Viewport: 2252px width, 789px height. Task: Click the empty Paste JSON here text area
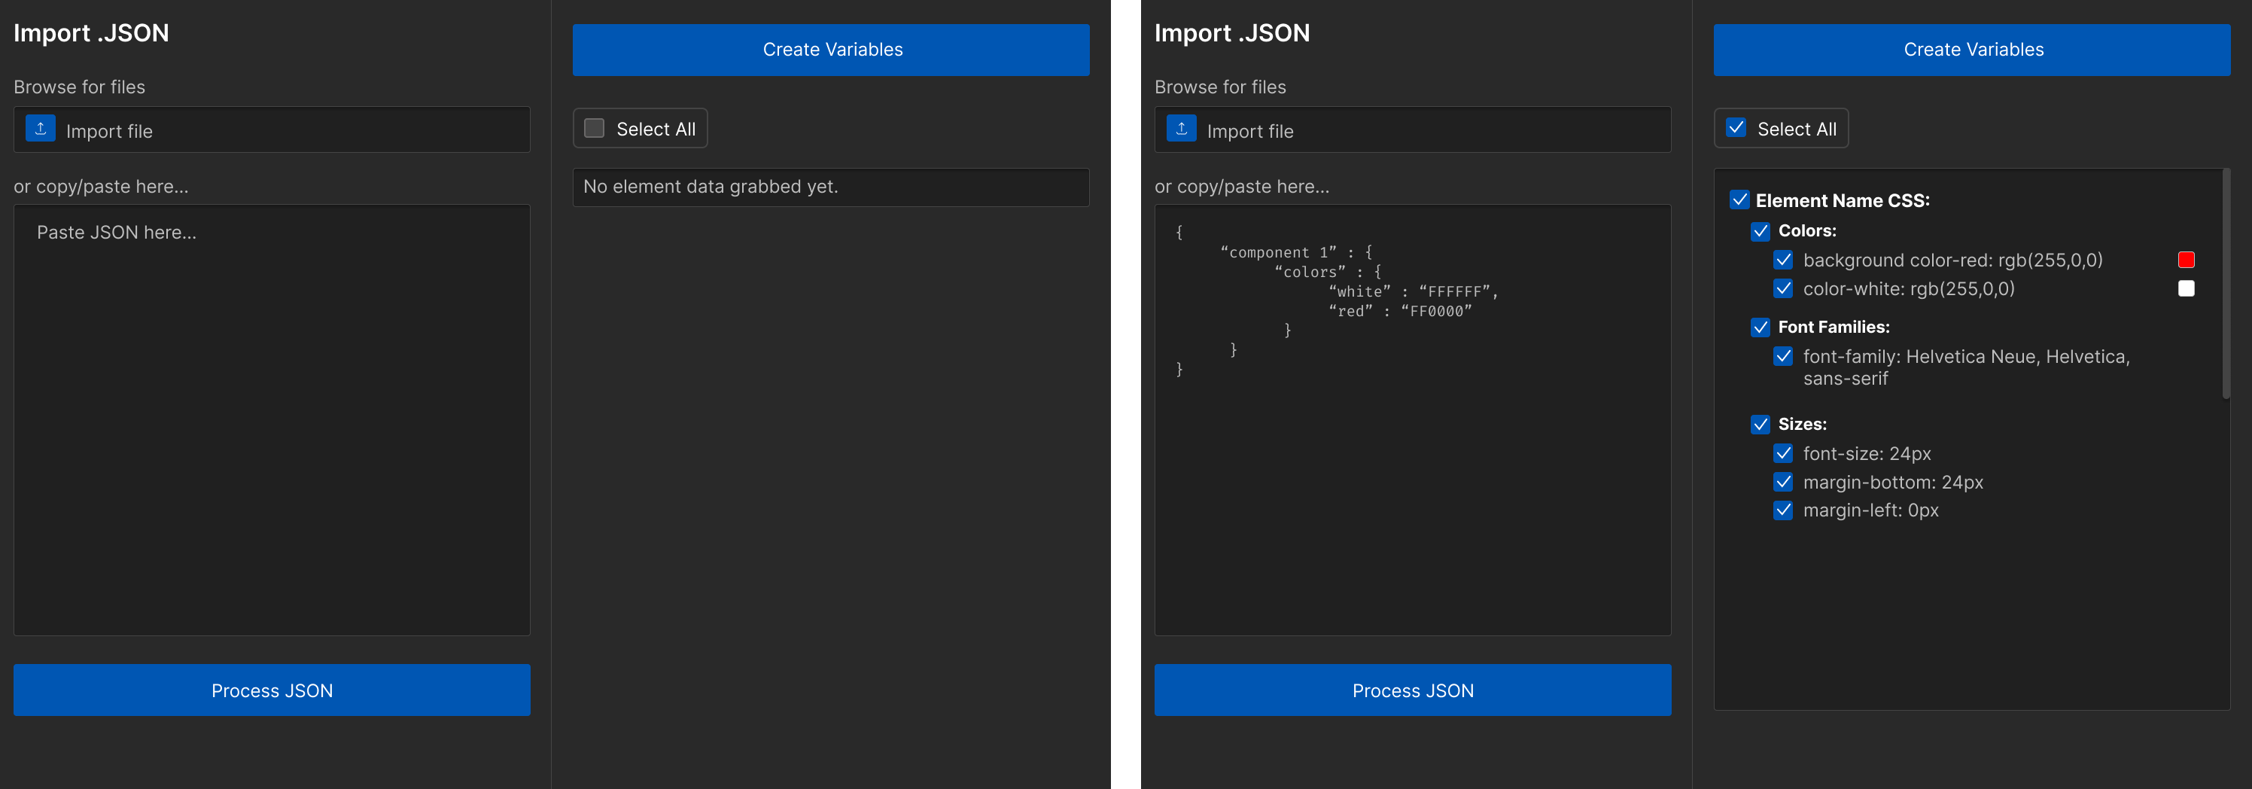(272, 420)
